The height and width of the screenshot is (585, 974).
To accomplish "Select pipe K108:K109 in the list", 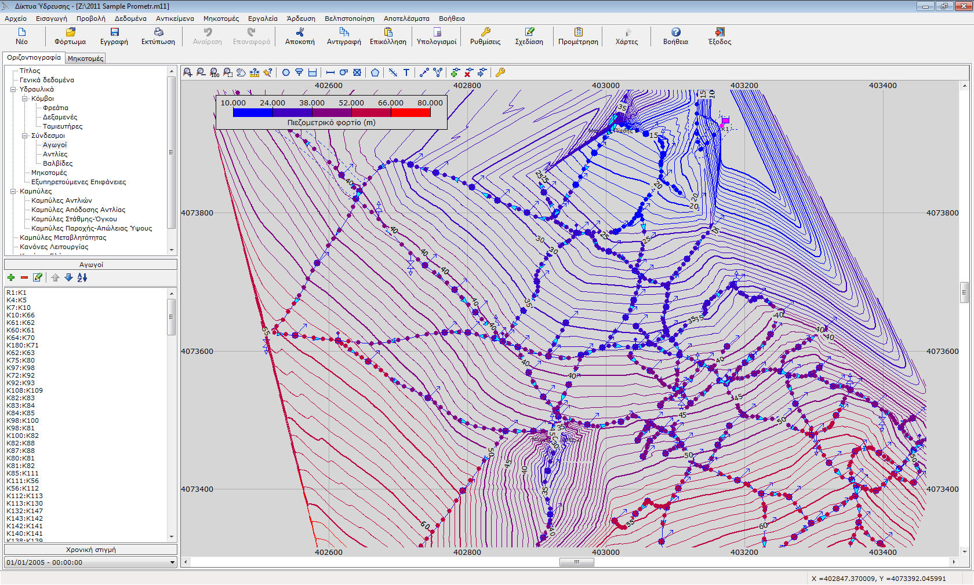I will coord(25,390).
